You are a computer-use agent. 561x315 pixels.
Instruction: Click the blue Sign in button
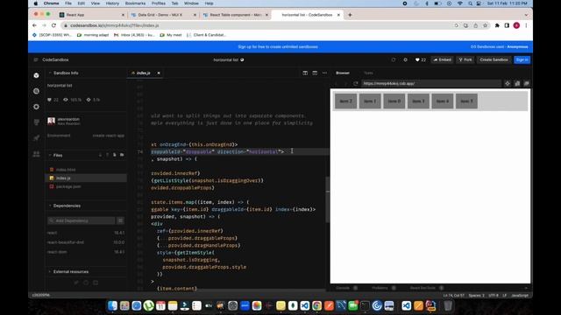(522, 59)
